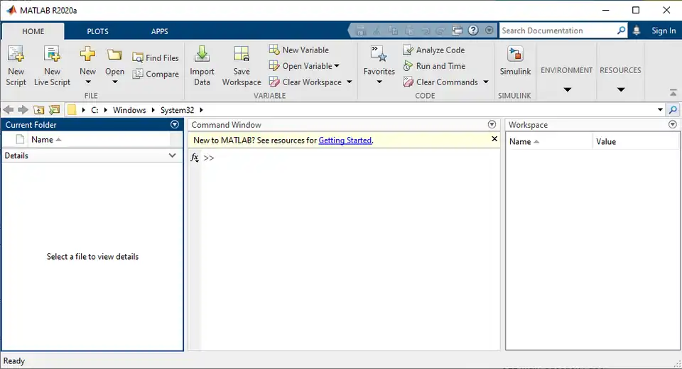Image resolution: width=682 pixels, height=369 pixels.
Task: Click the New Script icon
Action: 16,55
